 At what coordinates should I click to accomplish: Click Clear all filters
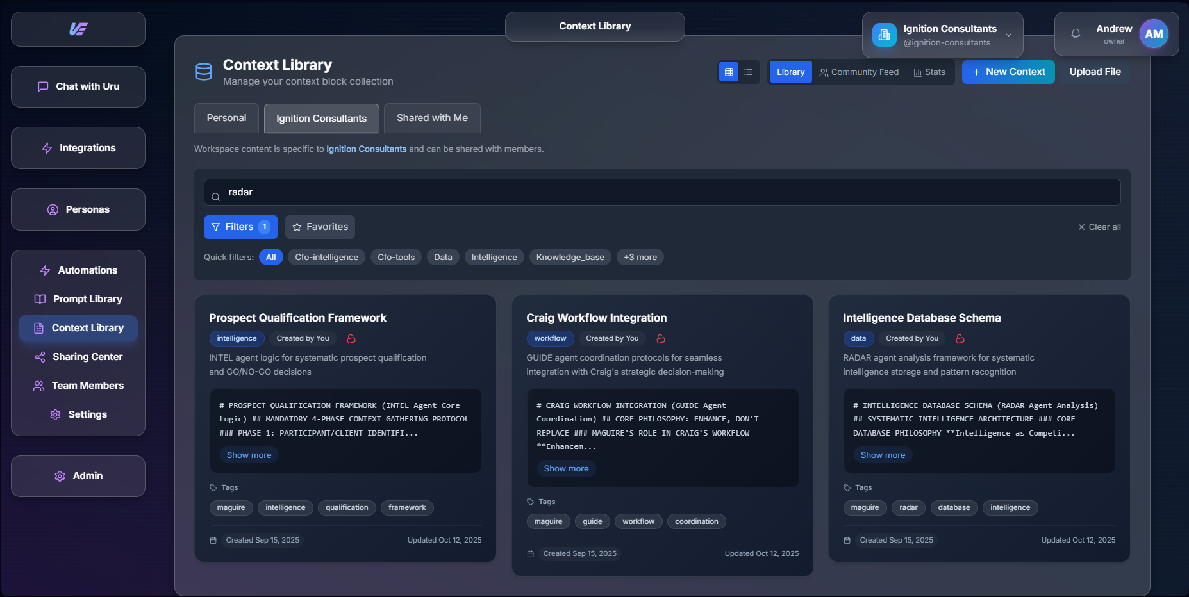(x=1099, y=227)
